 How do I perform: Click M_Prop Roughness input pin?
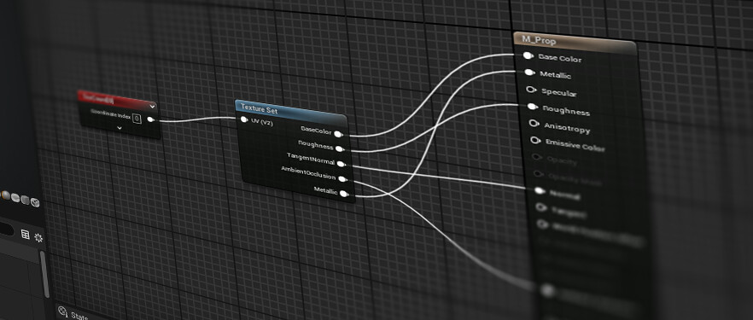coord(532,107)
